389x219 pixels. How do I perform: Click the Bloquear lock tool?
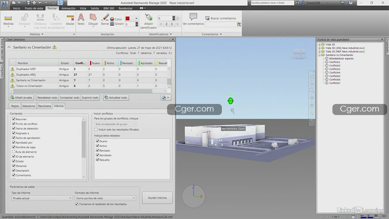click(x=25, y=20)
